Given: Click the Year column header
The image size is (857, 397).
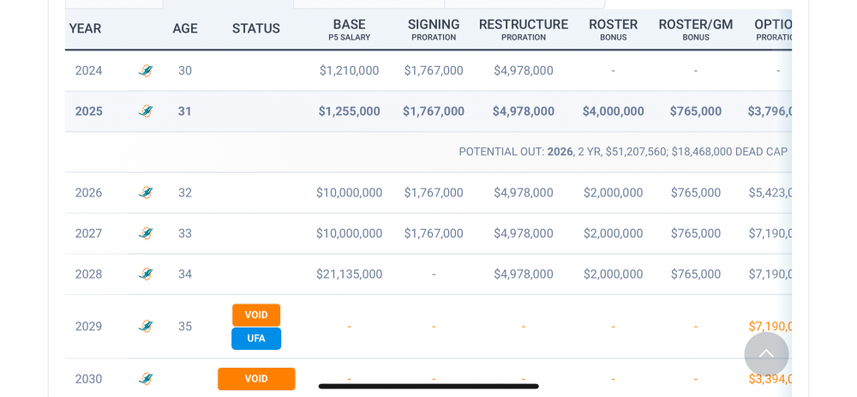Looking at the screenshot, I should tap(85, 29).
